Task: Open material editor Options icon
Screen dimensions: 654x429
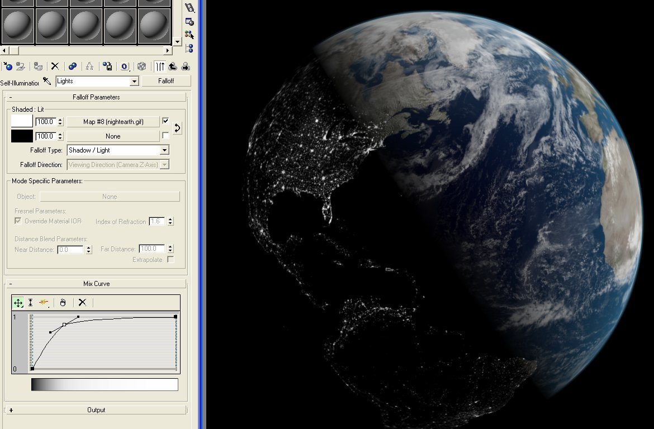Action: click(189, 21)
